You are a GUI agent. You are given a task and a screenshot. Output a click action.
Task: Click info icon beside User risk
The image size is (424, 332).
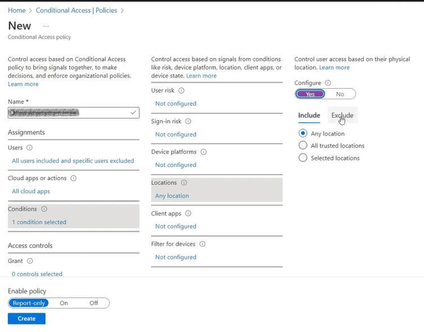click(182, 90)
